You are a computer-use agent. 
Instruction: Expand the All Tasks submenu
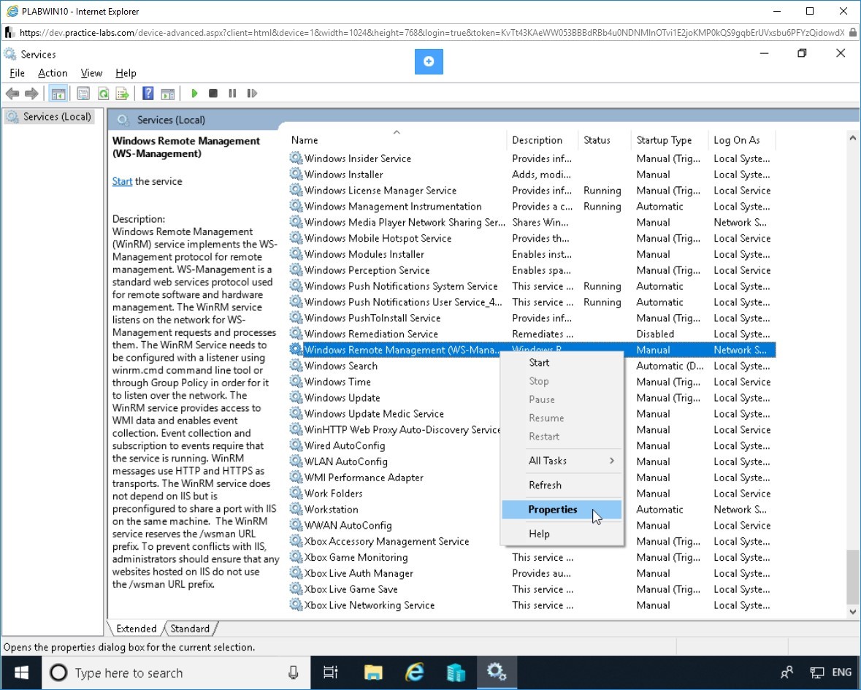[x=562, y=461]
